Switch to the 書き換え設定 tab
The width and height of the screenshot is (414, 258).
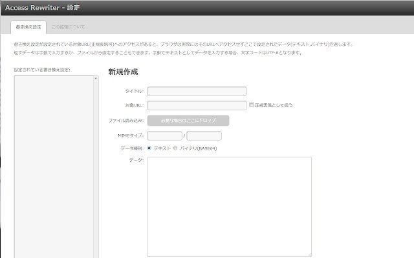coord(28,27)
